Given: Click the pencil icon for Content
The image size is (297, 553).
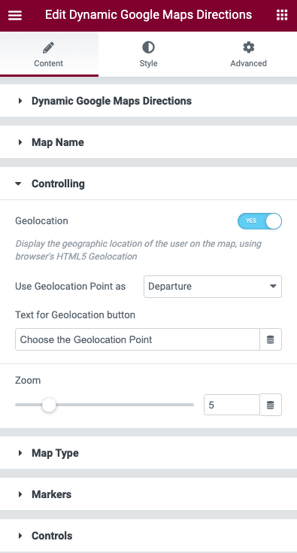Looking at the screenshot, I should (x=49, y=47).
